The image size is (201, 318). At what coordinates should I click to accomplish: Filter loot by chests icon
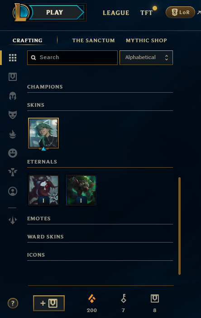coord(13,77)
